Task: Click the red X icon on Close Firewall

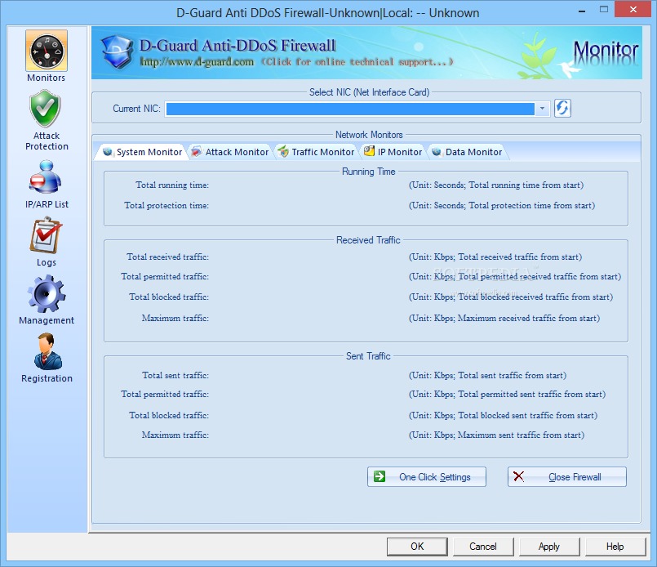Action: point(519,476)
